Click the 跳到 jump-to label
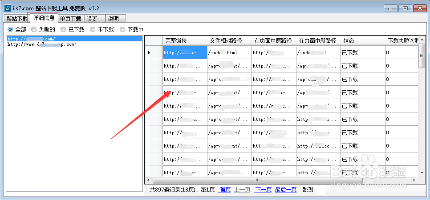This screenshot has width=430, height=200. pos(308,190)
